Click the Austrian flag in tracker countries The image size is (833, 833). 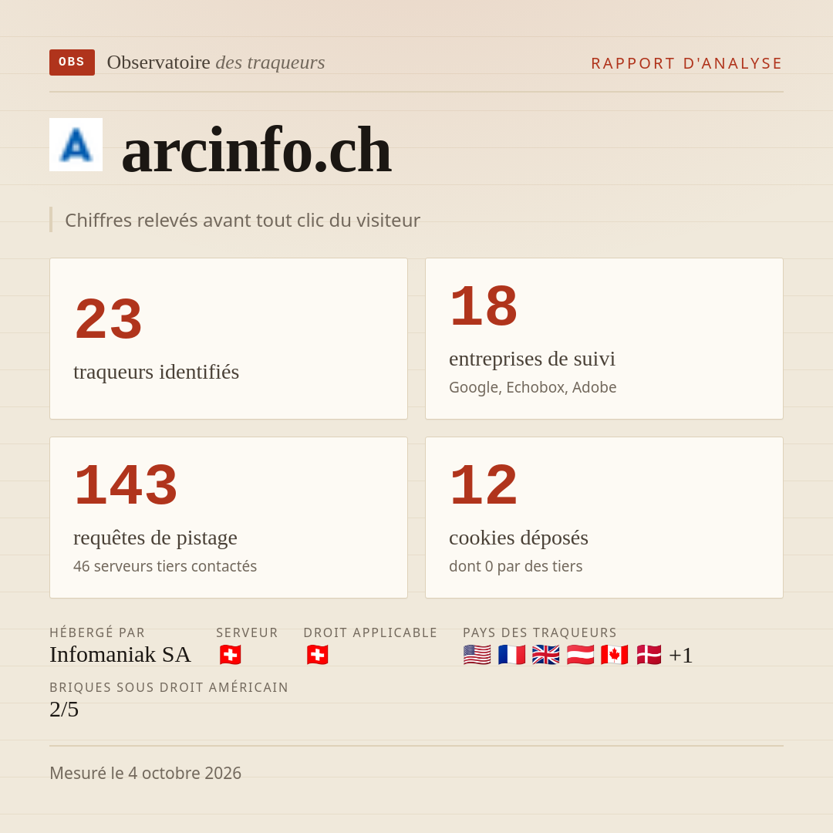[580, 655]
